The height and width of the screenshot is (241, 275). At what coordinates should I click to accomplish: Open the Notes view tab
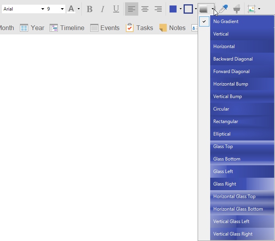pos(172,28)
